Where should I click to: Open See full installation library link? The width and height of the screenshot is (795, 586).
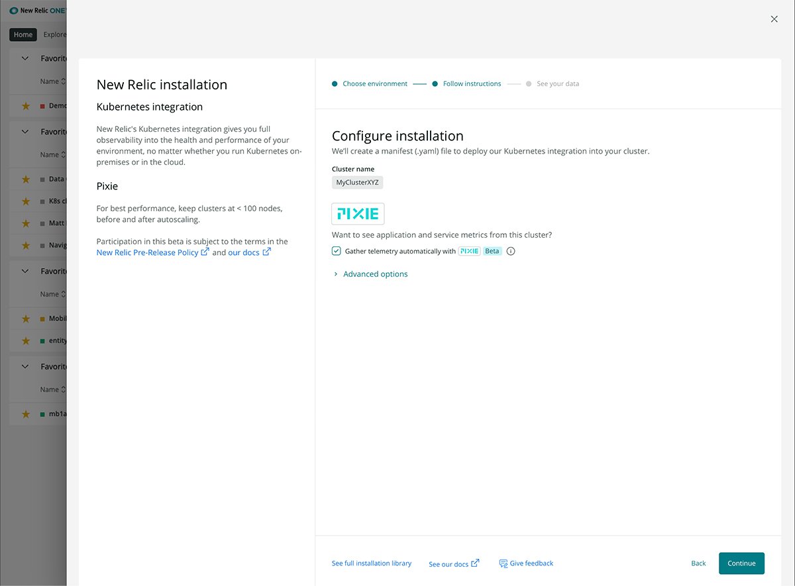(372, 563)
